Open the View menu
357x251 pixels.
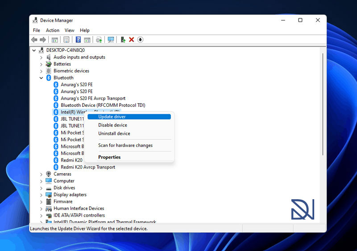[x=70, y=30]
